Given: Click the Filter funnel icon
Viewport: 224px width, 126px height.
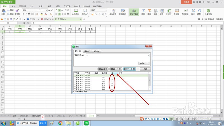Looking at the screenshot, I should click(x=150, y=11).
